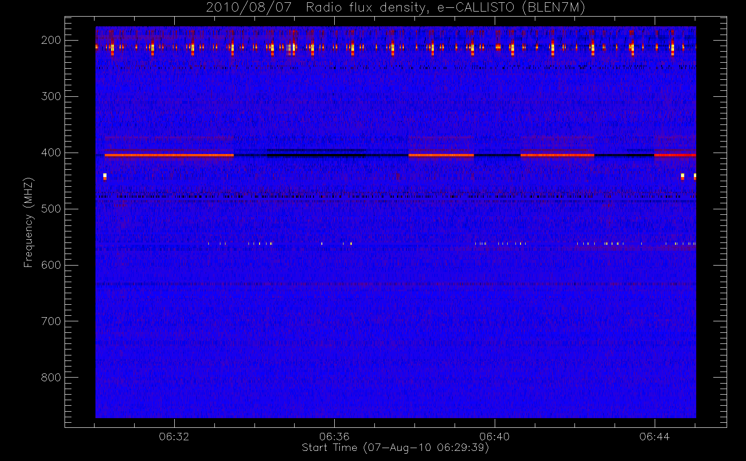Click the 300 frequency tick label

pyautogui.click(x=51, y=96)
